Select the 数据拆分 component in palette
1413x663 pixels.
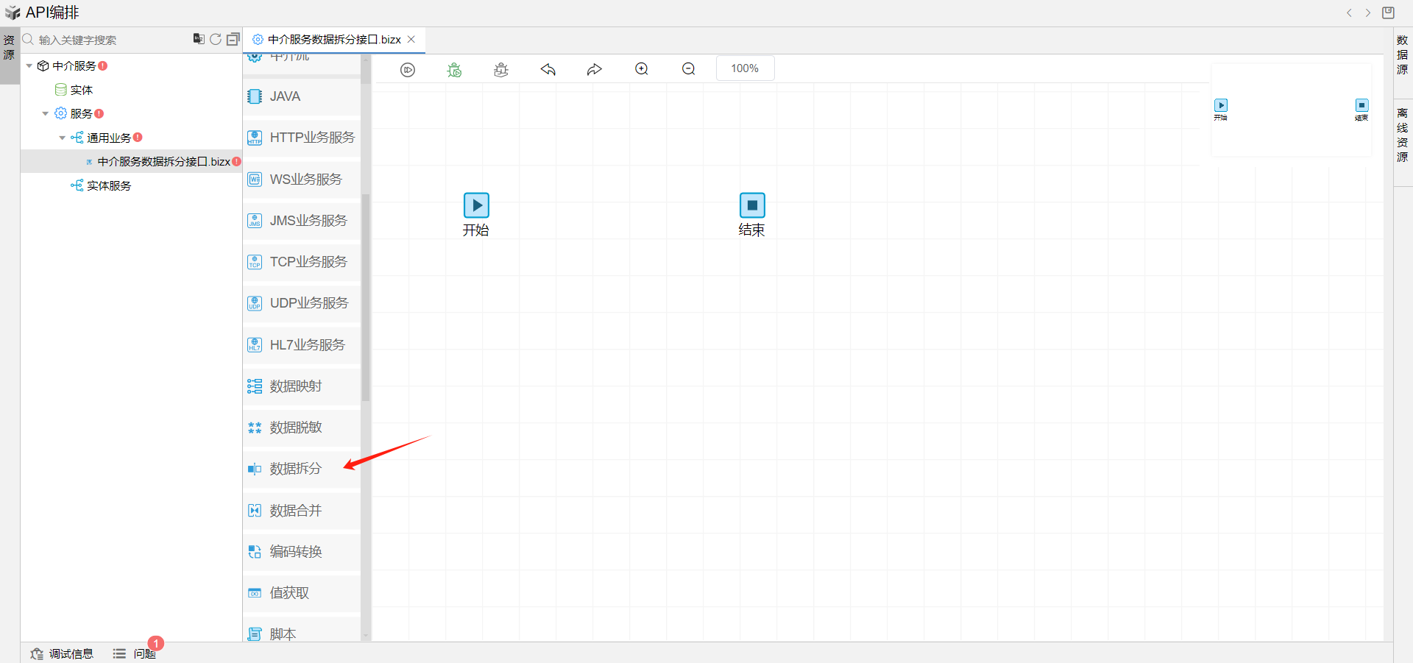(x=295, y=469)
